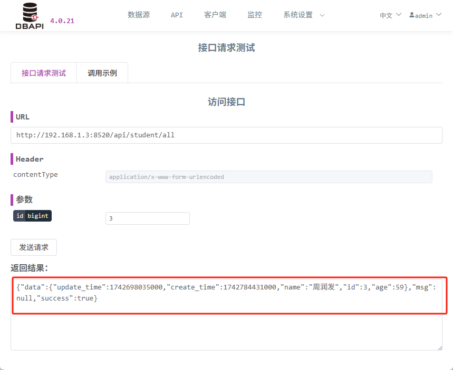453x370 pixels.
Task: Open the admin account dropdown
Action: [425, 15]
